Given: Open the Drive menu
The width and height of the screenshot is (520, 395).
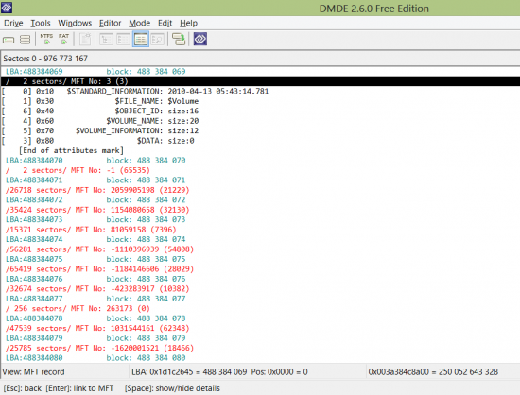Looking at the screenshot, I should click(x=13, y=24).
